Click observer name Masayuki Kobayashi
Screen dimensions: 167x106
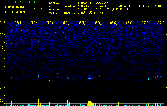pos(95,3)
